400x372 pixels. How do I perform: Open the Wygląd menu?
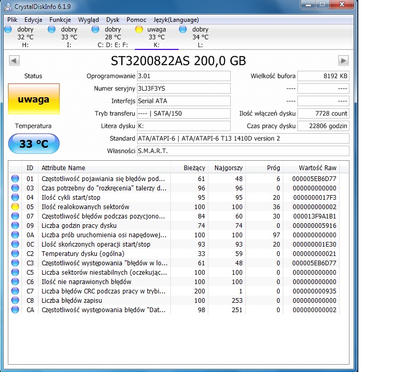pos(88,20)
